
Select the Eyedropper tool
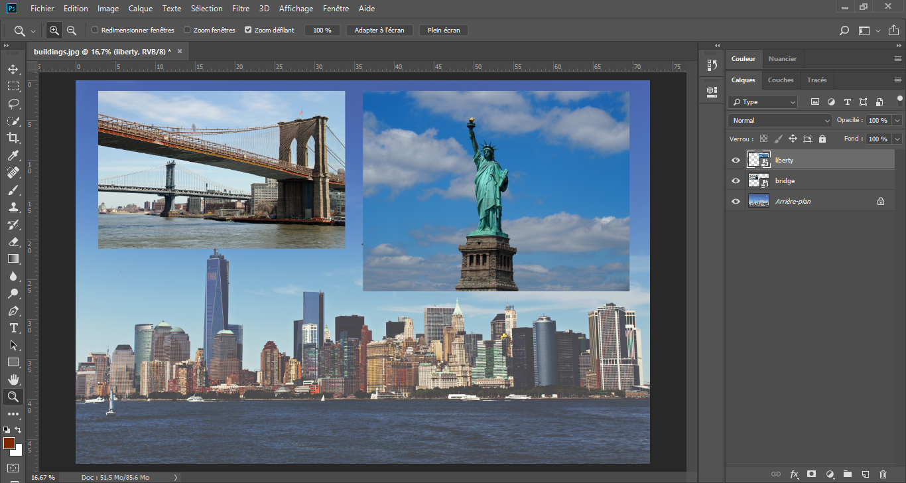(13, 155)
